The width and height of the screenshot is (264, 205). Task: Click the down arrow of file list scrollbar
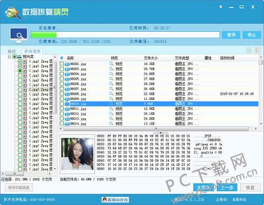point(261,124)
